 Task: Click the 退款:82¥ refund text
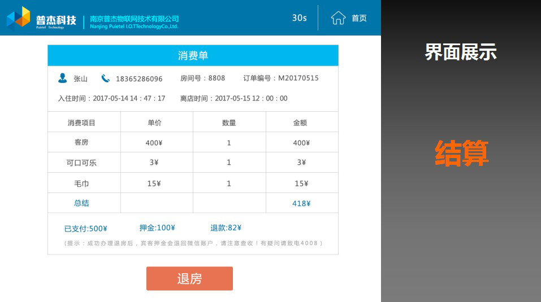[226, 228]
